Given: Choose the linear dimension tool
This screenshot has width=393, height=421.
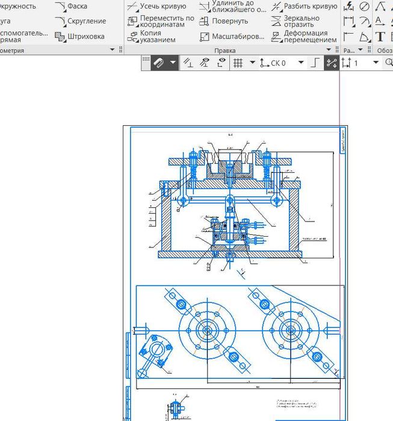Looking at the screenshot, I should tap(348, 21).
